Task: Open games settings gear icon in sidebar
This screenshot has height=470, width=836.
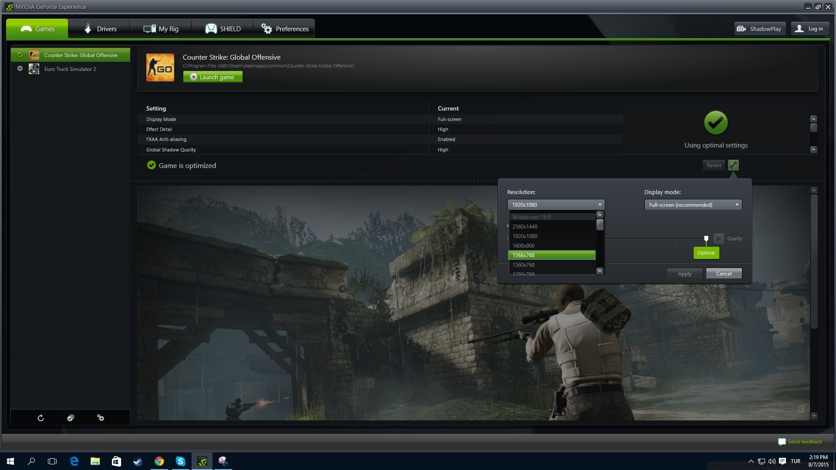Action: coord(101,418)
